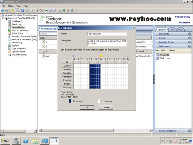Expand the Content Types toolbox section
Screen dimensions: 193x145
click(x=173, y=42)
